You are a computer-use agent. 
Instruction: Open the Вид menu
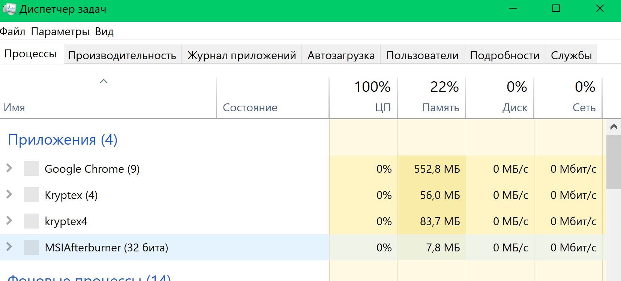[104, 31]
